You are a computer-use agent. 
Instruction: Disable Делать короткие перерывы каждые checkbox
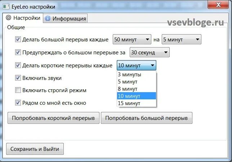coord(18,65)
